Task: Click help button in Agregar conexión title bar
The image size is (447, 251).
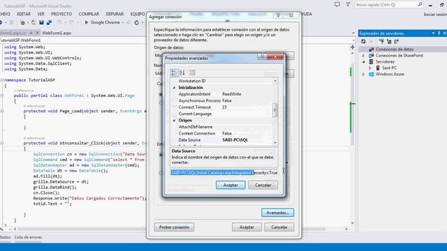Action: pyautogui.click(x=278, y=15)
